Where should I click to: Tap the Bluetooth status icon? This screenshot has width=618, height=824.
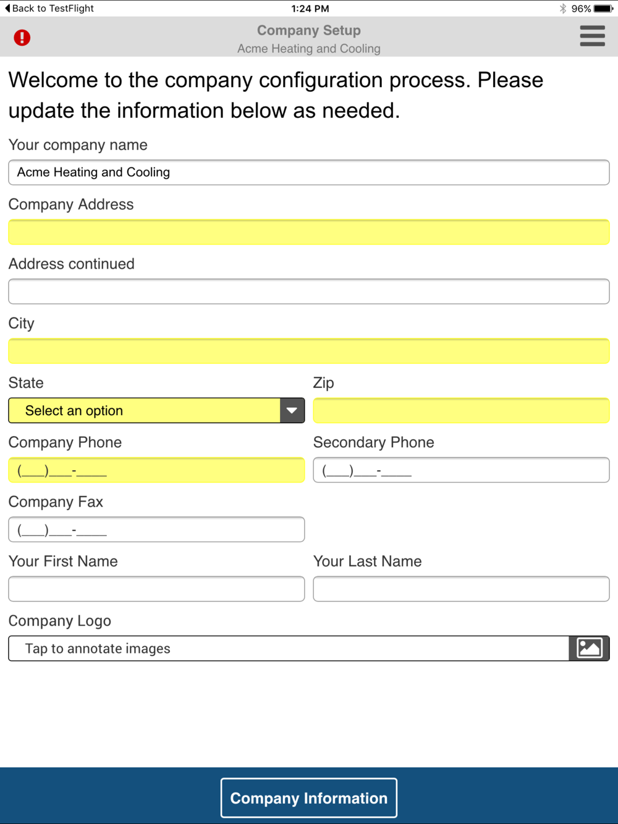(563, 9)
